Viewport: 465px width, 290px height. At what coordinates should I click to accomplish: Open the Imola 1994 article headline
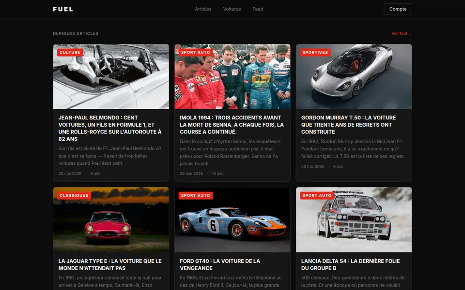pyautogui.click(x=232, y=125)
